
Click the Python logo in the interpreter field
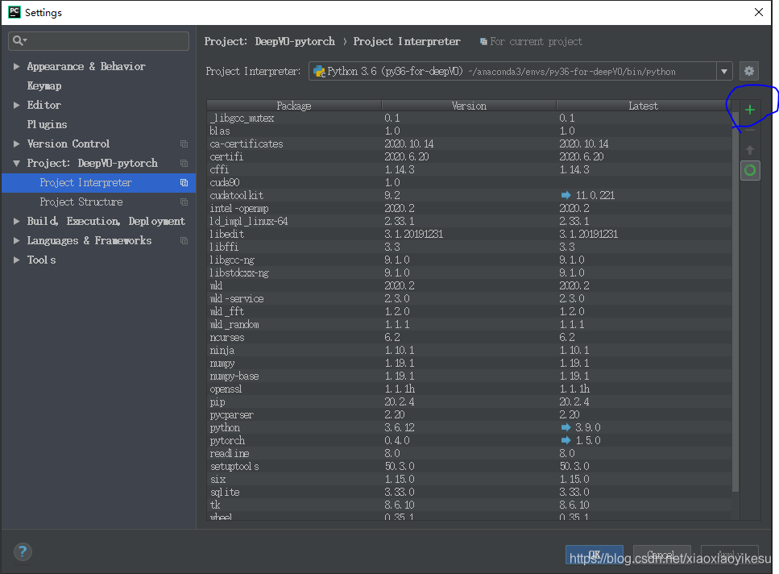[x=317, y=70]
